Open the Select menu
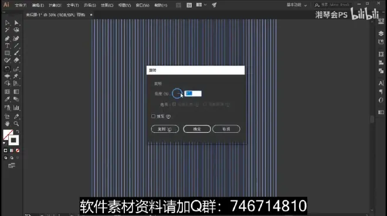 [90, 5]
